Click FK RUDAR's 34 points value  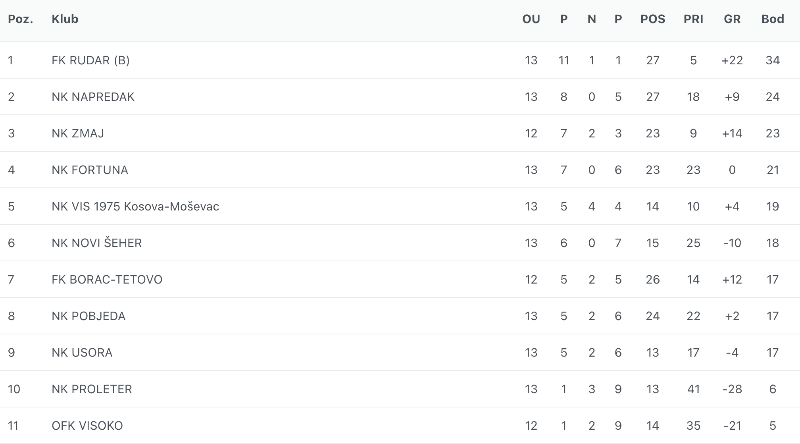click(773, 60)
